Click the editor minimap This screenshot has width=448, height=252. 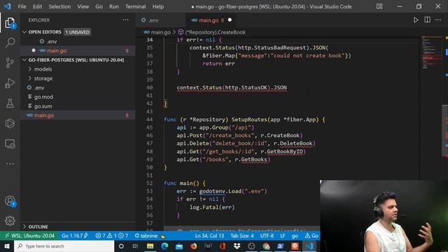(431, 53)
